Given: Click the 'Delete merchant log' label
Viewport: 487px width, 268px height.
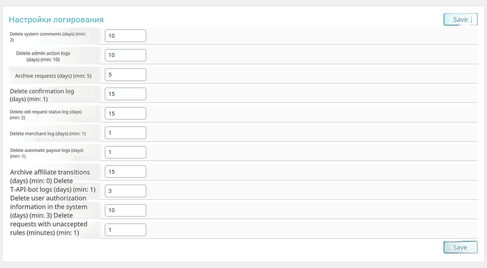Looking at the screenshot, I should 48,134.
